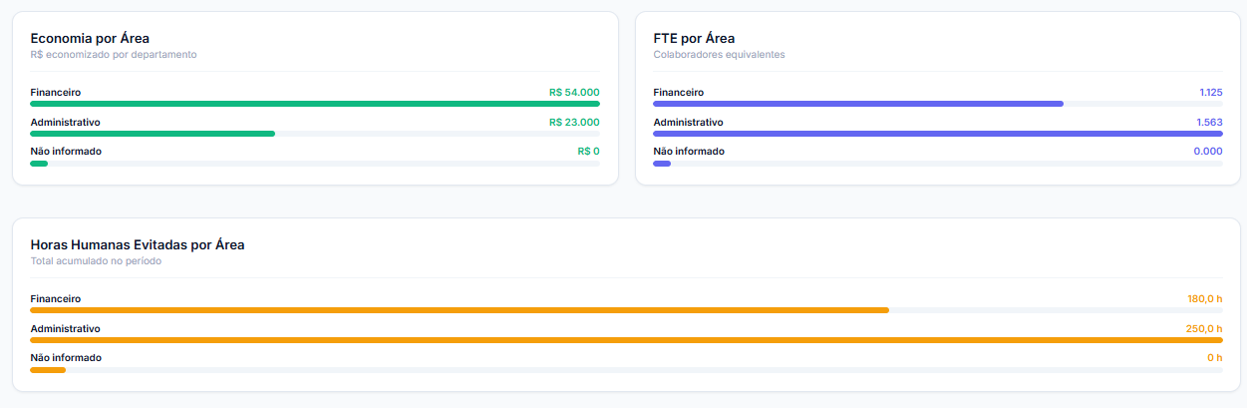Click the orange Administrativo hours progress bar
Viewport: 1247px width, 408px height.
click(x=626, y=340)
